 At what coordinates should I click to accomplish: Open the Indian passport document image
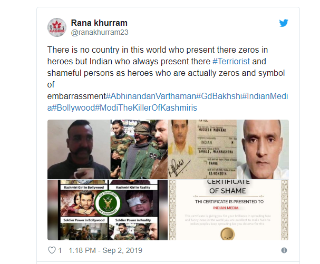pos(202,149)
